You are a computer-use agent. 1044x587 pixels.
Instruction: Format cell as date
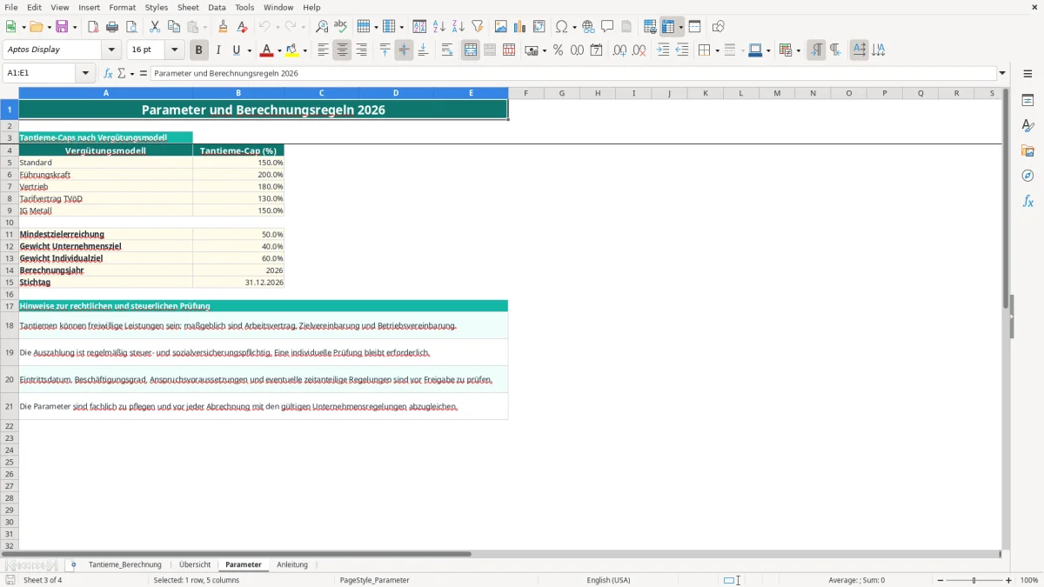click(x=596, y=50)
